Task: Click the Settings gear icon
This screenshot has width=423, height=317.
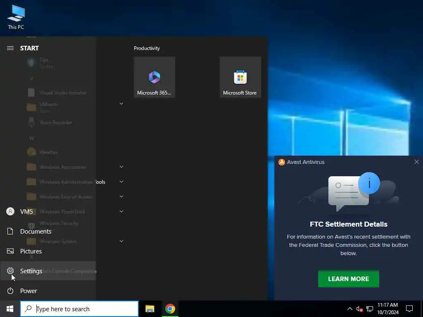Action: (10, 271)
